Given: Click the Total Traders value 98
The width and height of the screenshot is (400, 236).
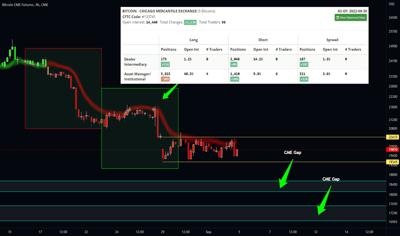Looking at the screenshot, I should coord(224,22).
